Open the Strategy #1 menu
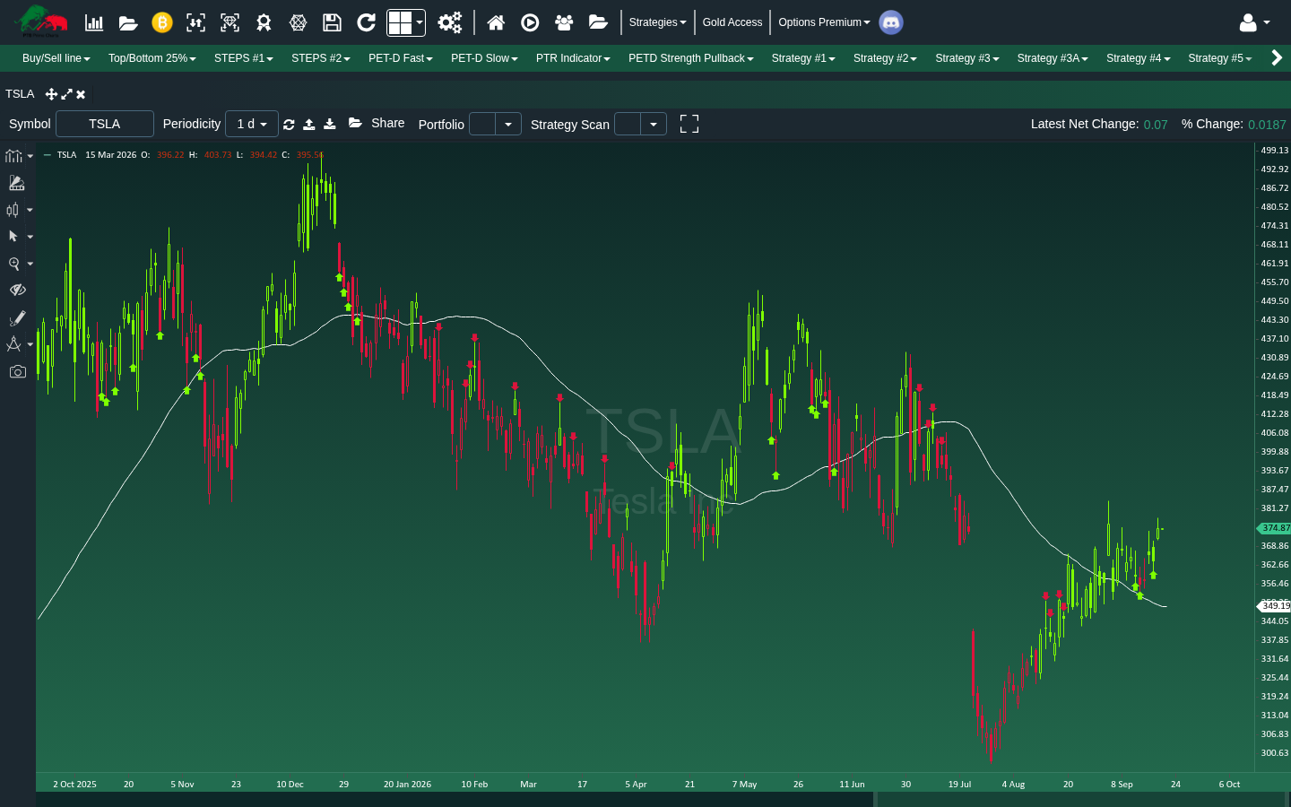This screenshot has width=1291, height=807. click(803, 58)
